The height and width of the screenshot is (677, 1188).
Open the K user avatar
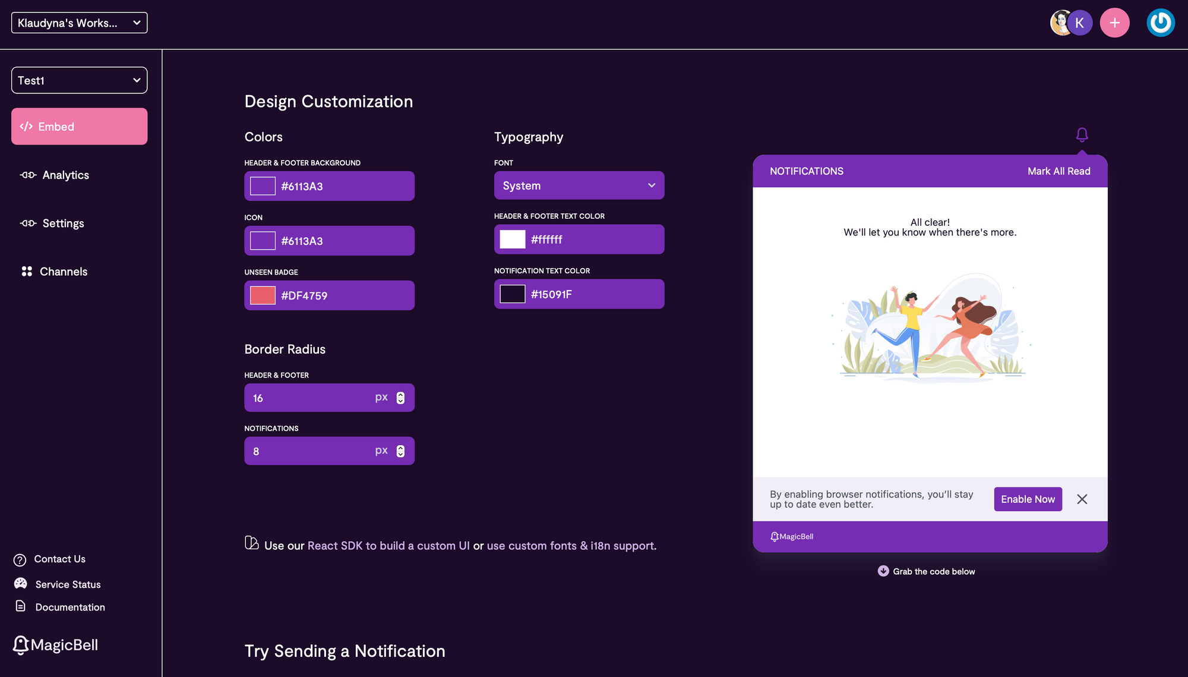pos(1080,23)
